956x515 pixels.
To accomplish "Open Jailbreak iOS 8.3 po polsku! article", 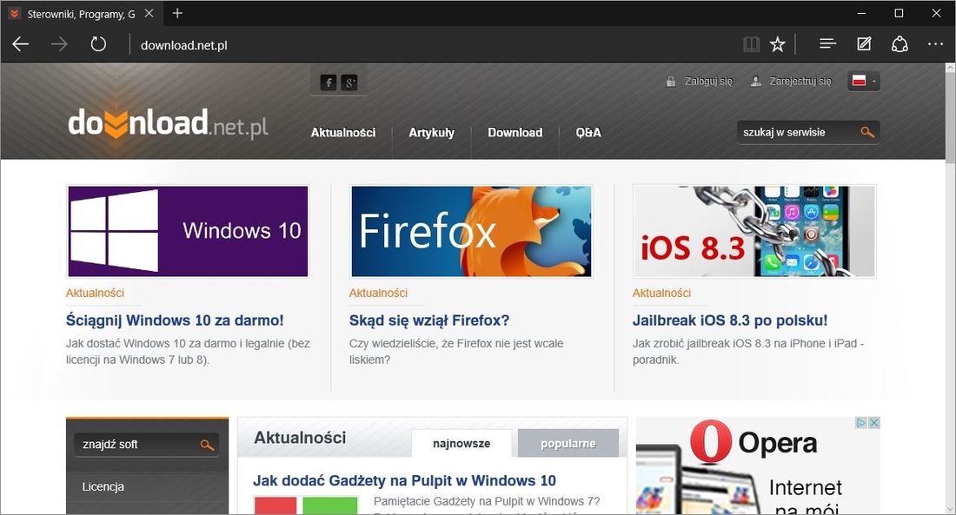I will click(730, 320).
